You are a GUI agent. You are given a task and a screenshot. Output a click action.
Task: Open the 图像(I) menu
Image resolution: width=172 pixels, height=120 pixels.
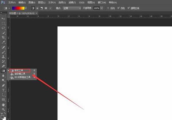(x=32, y=2)
